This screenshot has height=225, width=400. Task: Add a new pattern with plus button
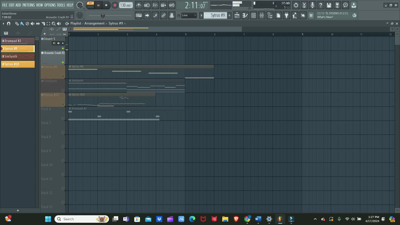tap(229, 15)
